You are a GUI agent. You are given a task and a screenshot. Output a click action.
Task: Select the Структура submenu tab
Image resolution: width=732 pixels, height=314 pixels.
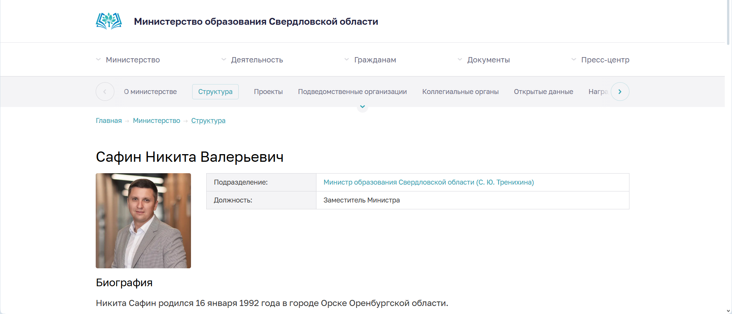pos(215,92)
